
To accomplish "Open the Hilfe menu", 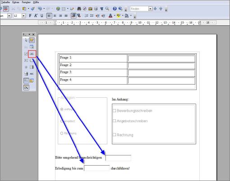I will (36, 2).
